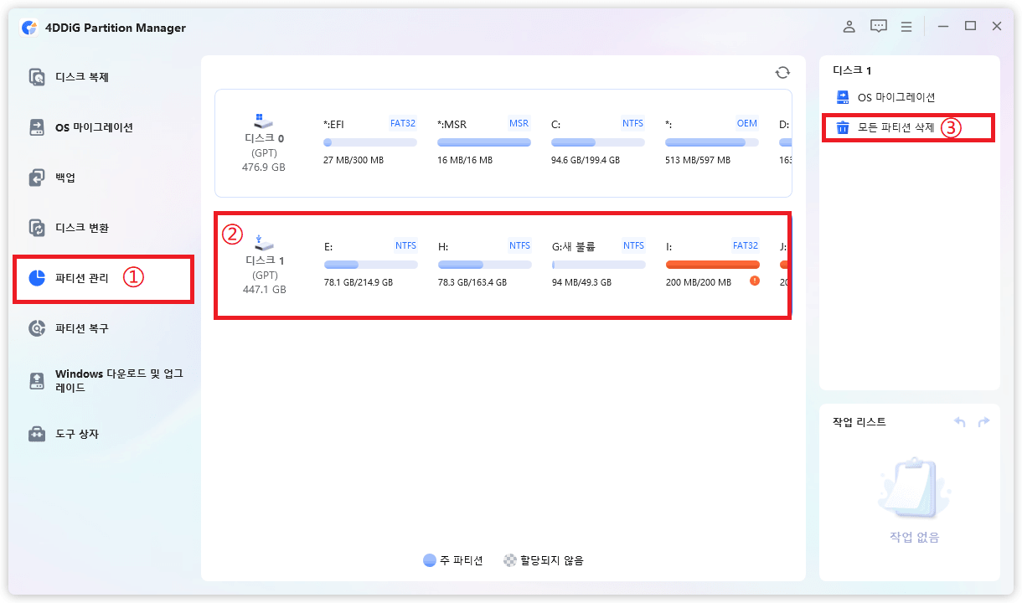Go to 백업 section
Screen dimensions: 1022x603
click(x=65, y=178)
